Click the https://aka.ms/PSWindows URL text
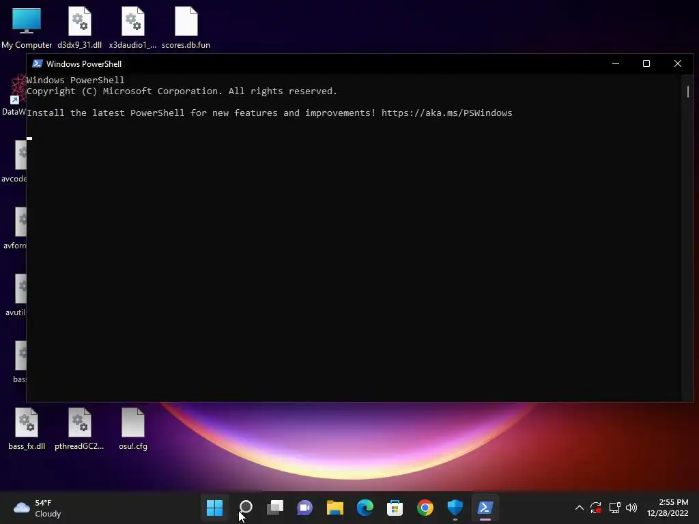Screen dimensions: 699x524 tap(446, 113)
